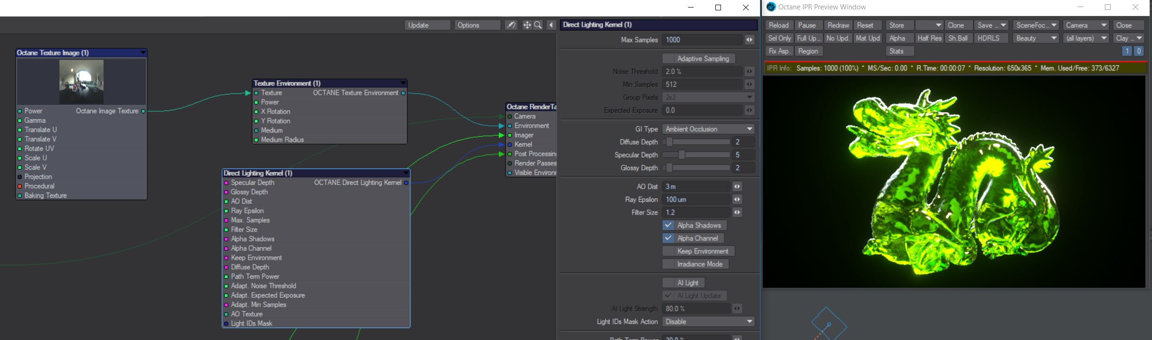
Task: Toggle the AI Light Update checkbox
Action: click(695, 295)
